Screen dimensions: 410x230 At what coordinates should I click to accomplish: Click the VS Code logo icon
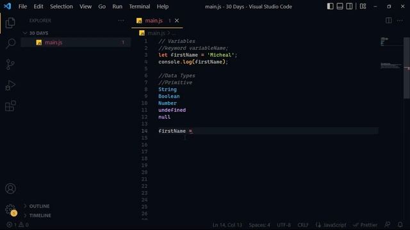click(x=7, y=6)
